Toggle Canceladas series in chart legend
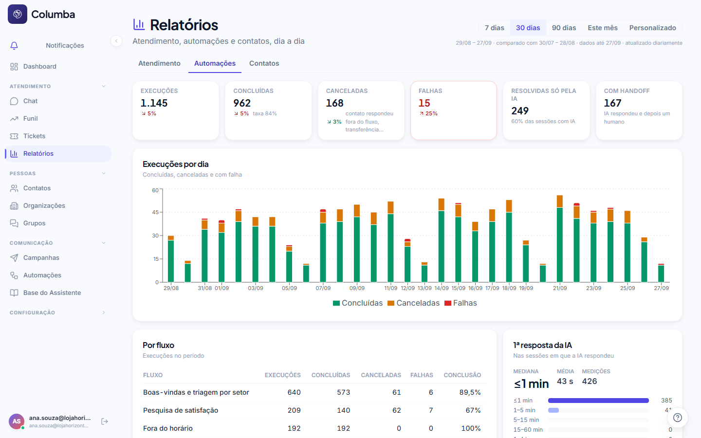 click(x=413, y=303)
